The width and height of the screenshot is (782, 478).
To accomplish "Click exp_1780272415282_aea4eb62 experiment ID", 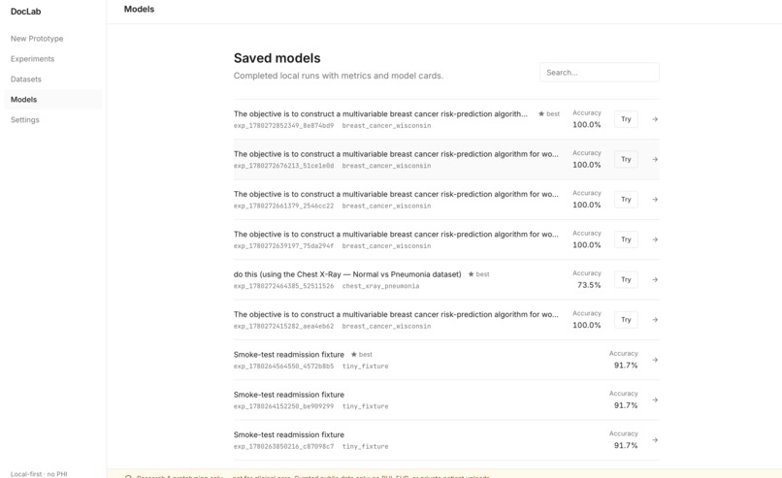I will 283,326.
